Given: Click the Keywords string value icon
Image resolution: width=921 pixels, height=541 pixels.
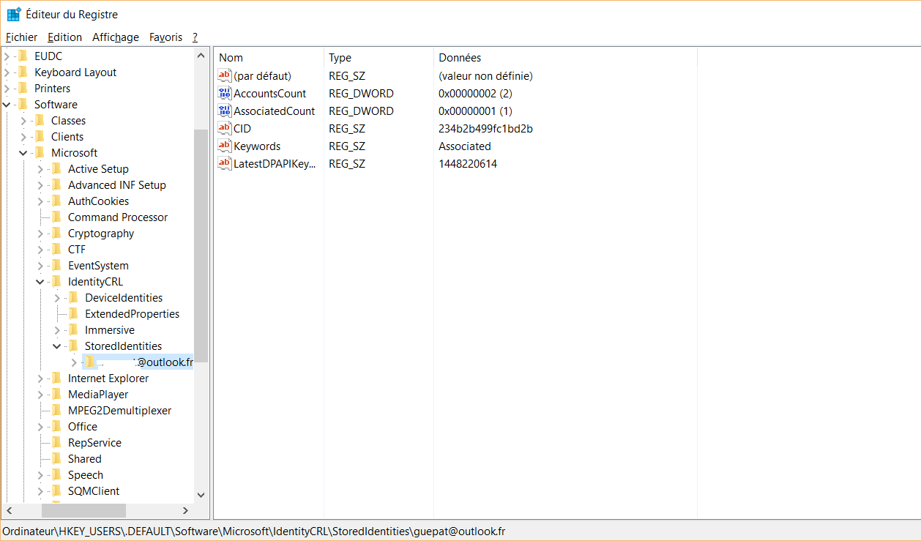Looking at the screenshot, I should click(x=225, y=146).
